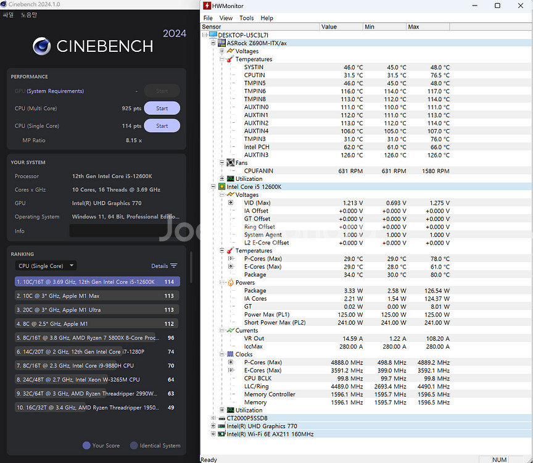Click the Clocks category icon
The image size is (533, 463).
click(229, 354)
